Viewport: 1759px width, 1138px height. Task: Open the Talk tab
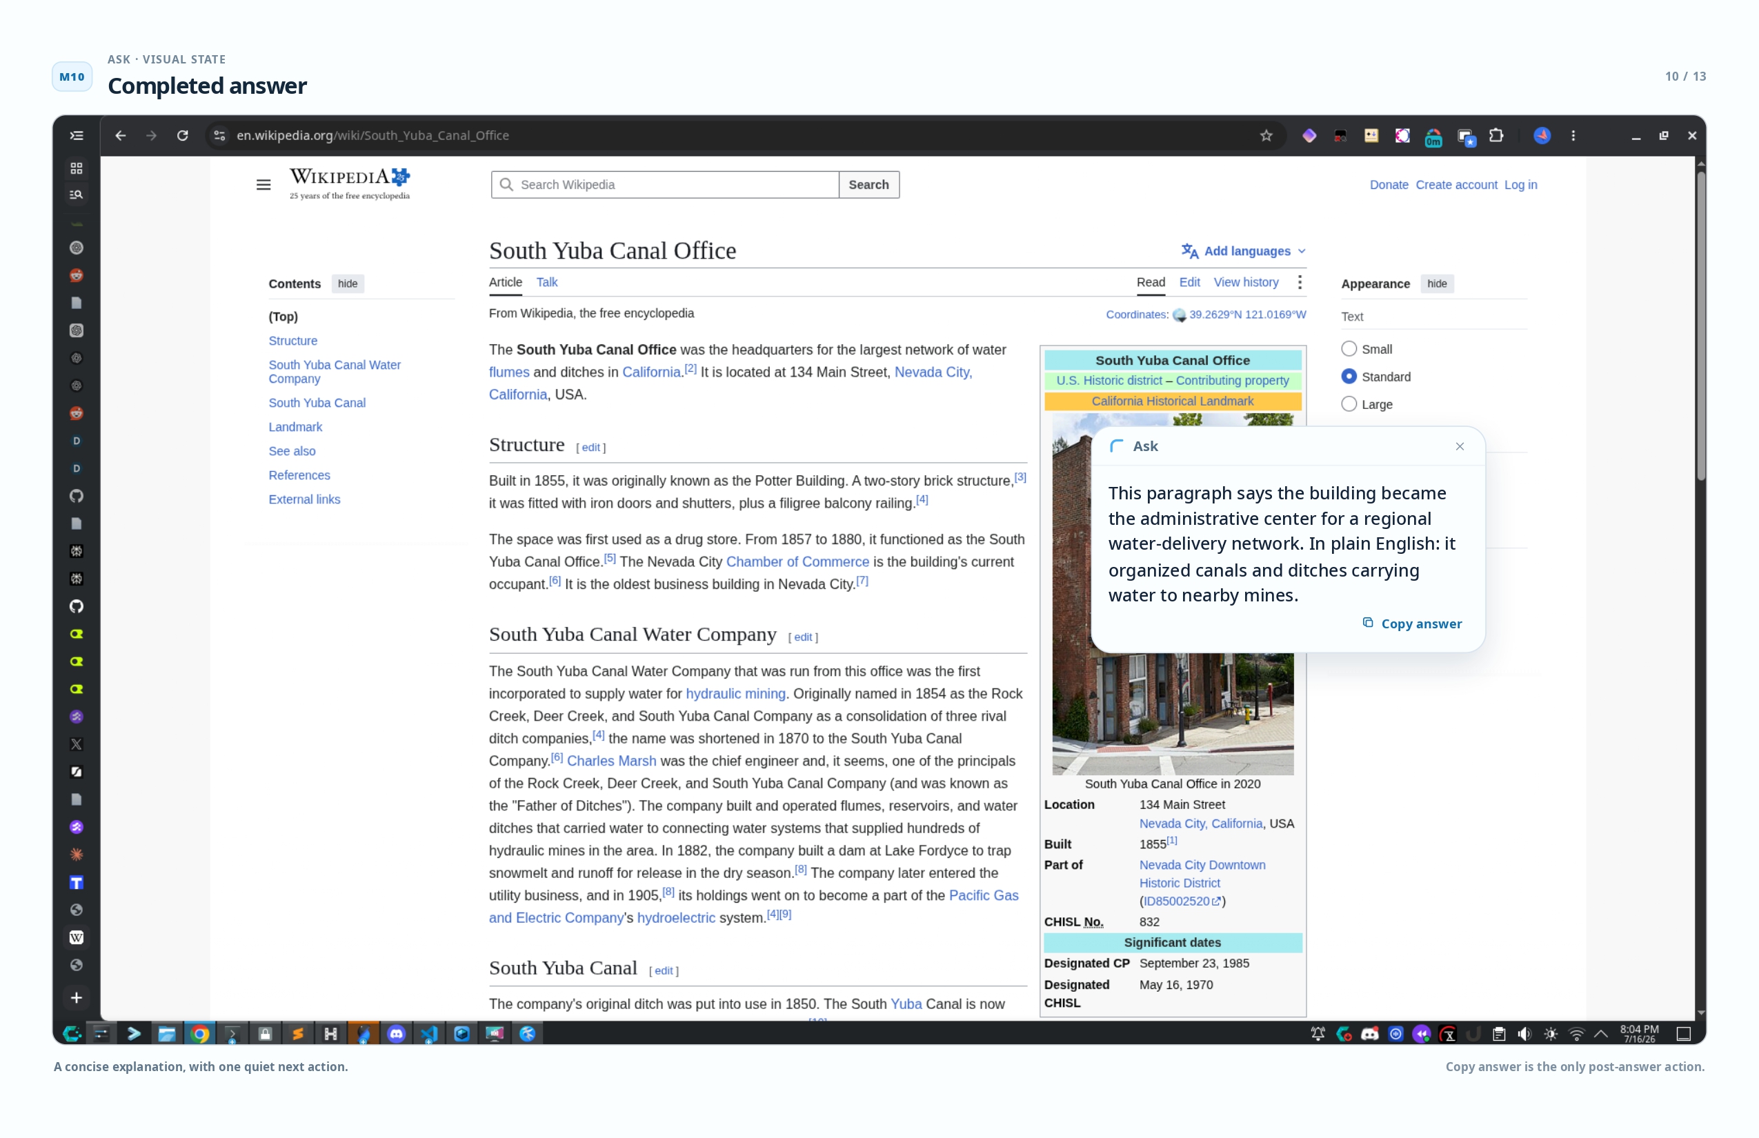coord(547,282)
